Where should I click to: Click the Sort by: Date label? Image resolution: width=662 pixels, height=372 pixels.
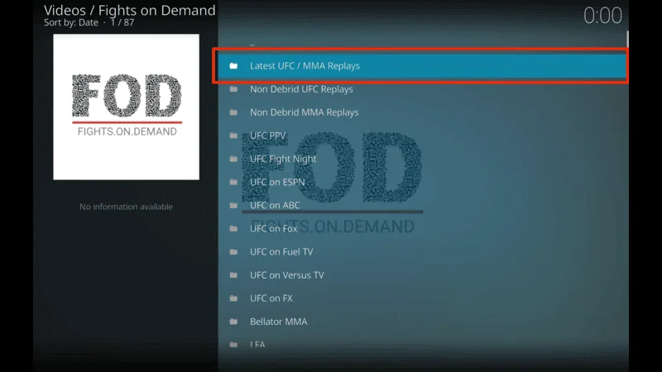click(71, 22)
